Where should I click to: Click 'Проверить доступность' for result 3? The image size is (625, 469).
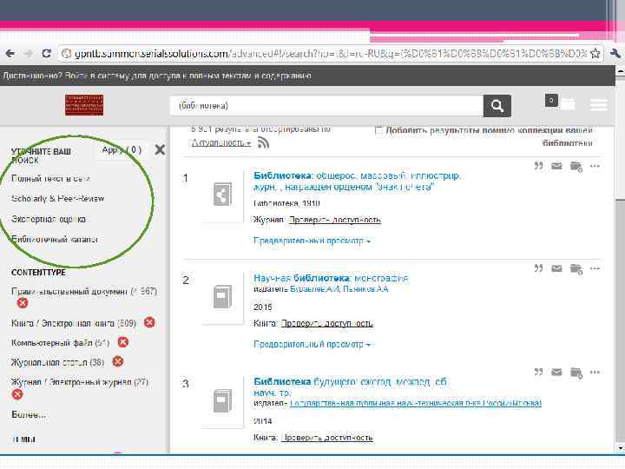click(x=327, y=438)
